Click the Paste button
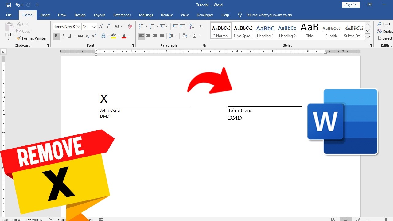 tap(9, 31)
